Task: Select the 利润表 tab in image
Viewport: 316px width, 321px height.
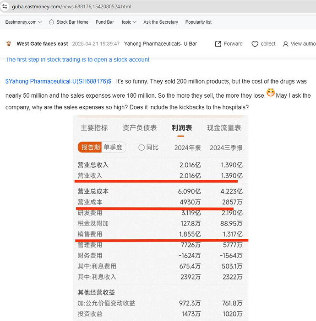Action: click(x=182, y=128)
